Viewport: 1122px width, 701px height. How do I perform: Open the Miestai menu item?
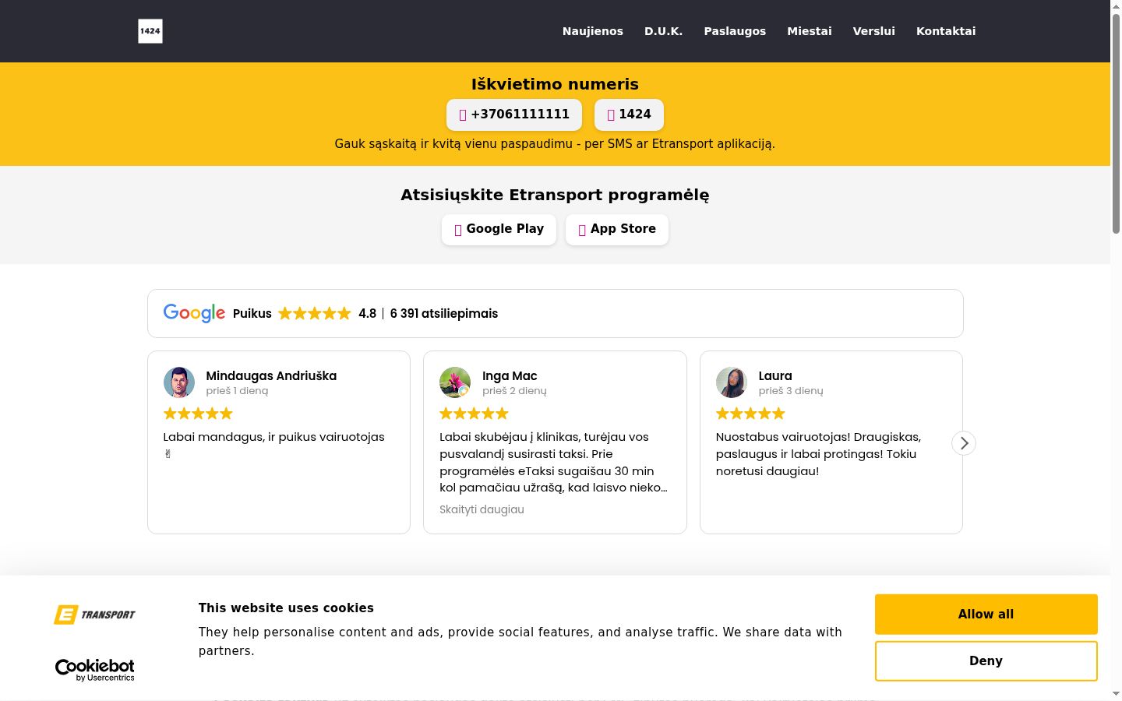(x=810, y=31)
